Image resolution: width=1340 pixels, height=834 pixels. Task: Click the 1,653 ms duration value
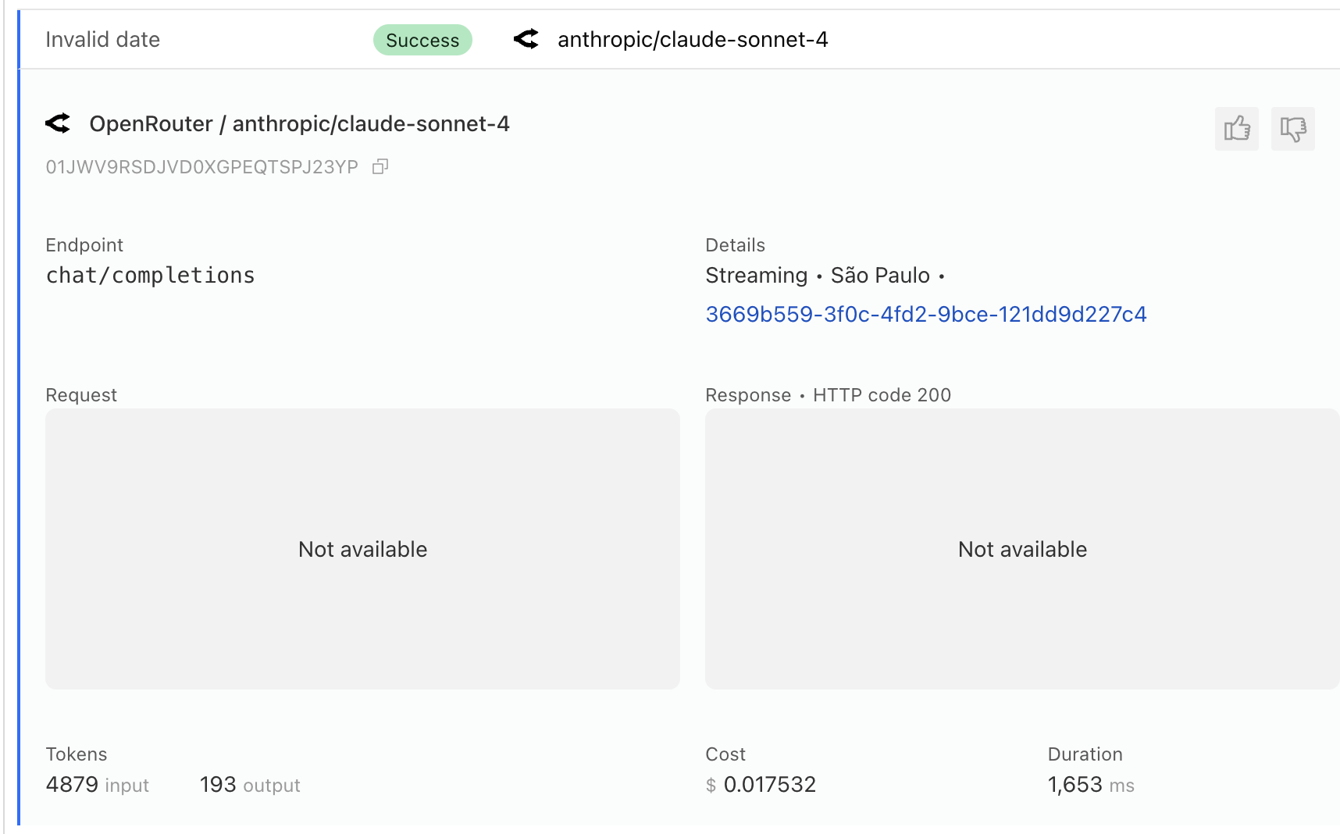[1074, 784]
